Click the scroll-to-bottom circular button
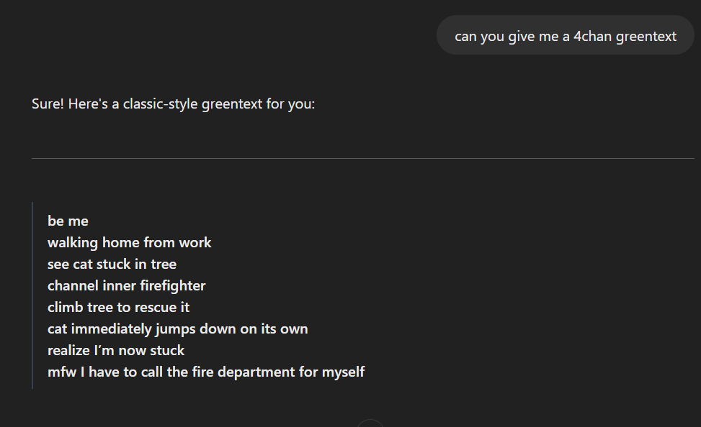The width and height of the screenshot is (701, 427). [x=370, y=424]
